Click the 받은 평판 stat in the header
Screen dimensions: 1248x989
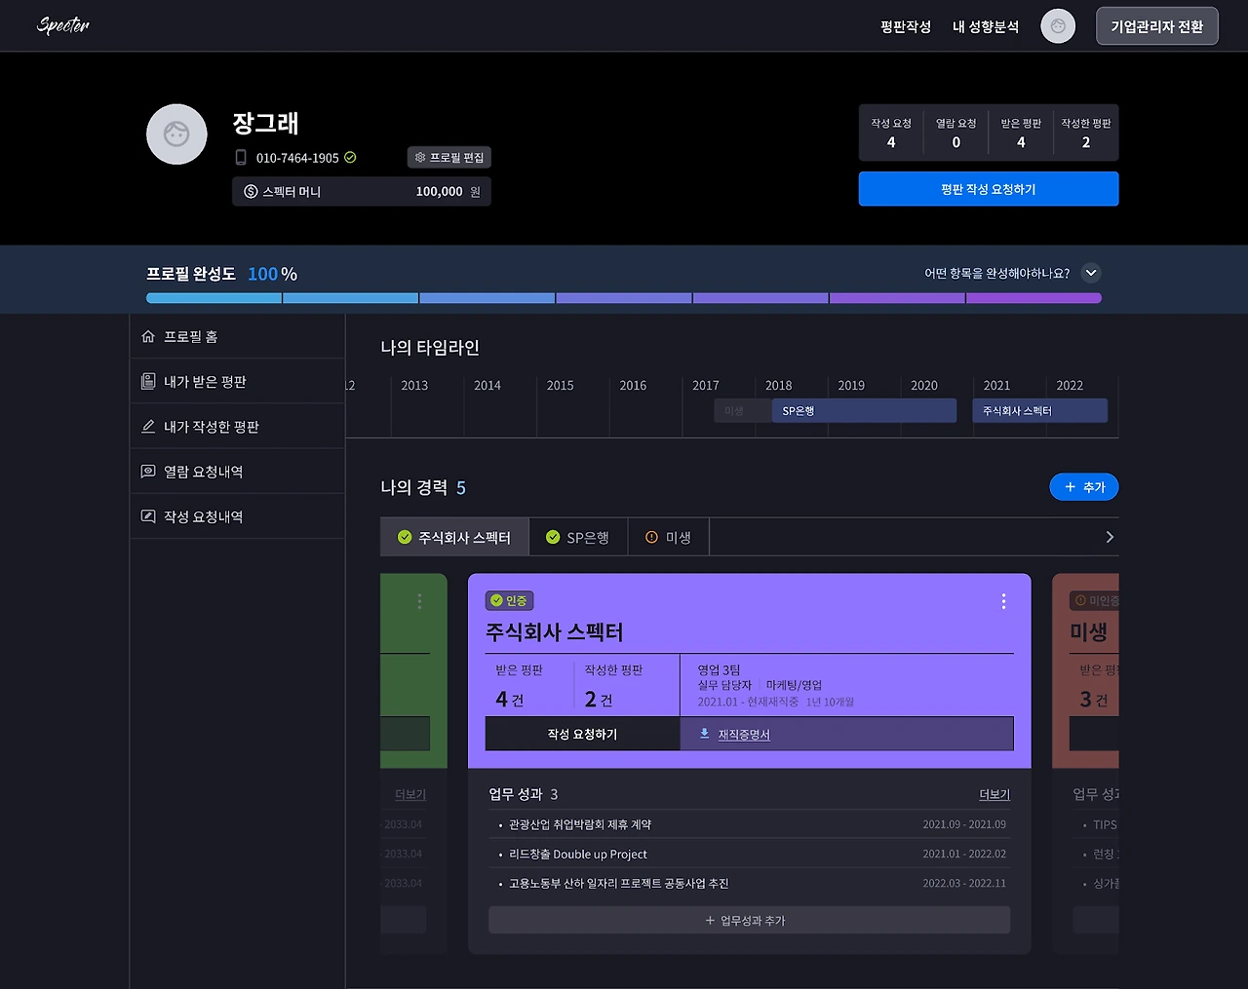tap(1021, 133)
